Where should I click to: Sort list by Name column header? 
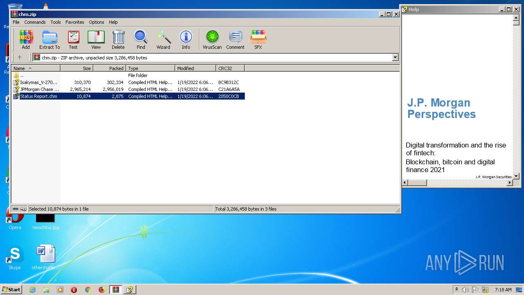pos(36,68)
